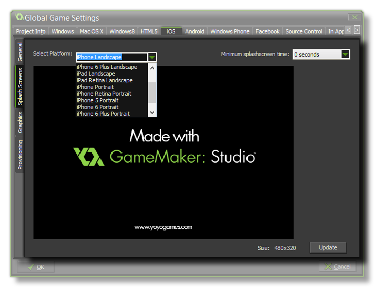Screen dimensions: 374x287
Task: Click the GameMaker logo icon in title bar
Action: [x=19, y=18]
